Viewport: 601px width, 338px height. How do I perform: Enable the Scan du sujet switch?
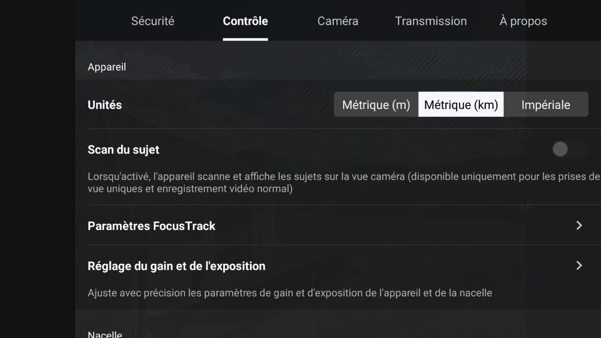(569, 149)
